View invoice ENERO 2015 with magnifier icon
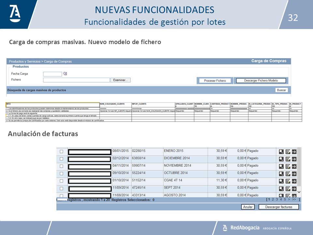This screenshot has height=235, width=313. [x=281, y=152]
